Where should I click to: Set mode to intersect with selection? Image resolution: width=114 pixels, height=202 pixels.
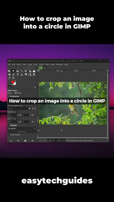pyautogui.click(x=20, y=93)
